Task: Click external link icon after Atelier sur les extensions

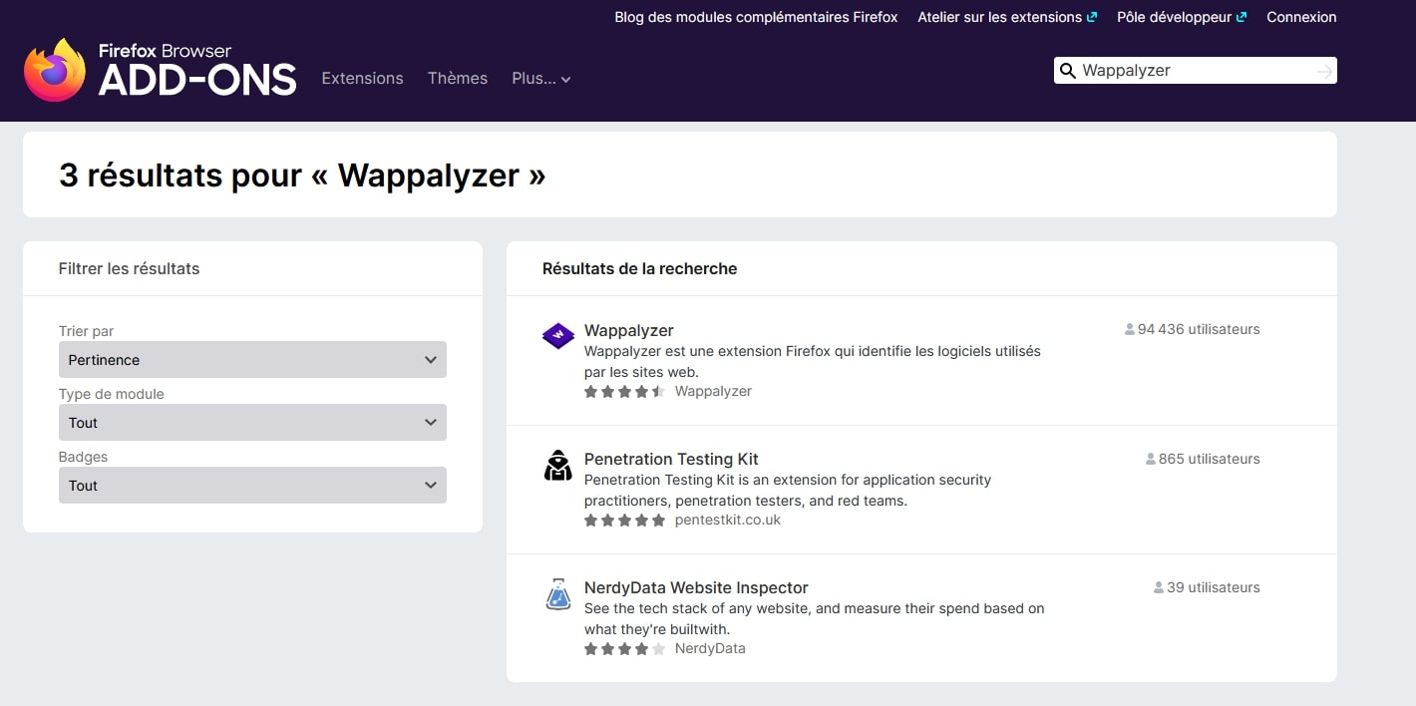Action: (x=1092, y=17)
